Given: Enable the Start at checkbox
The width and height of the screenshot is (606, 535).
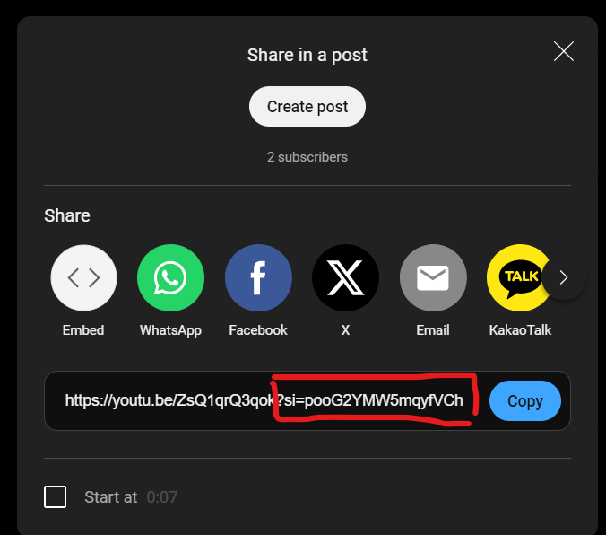Looking at the screenshot, I should pyautogui.click(x=55, y=496).
